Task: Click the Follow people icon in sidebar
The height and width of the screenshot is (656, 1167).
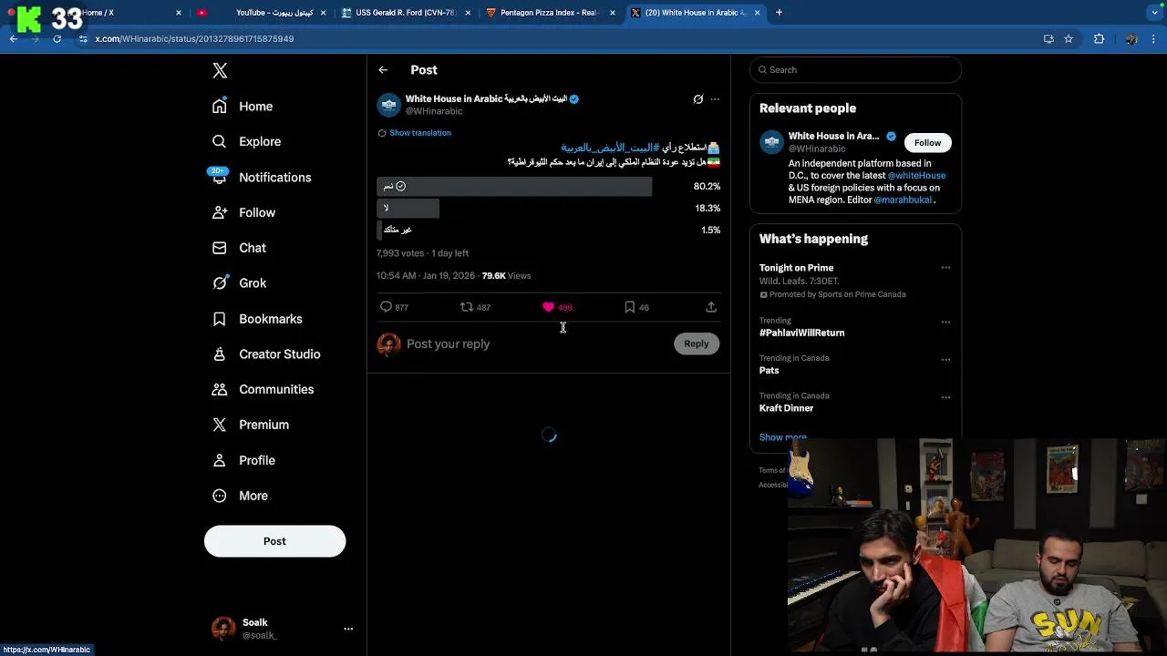Action: pyautogui.click(x=220, y=212)
